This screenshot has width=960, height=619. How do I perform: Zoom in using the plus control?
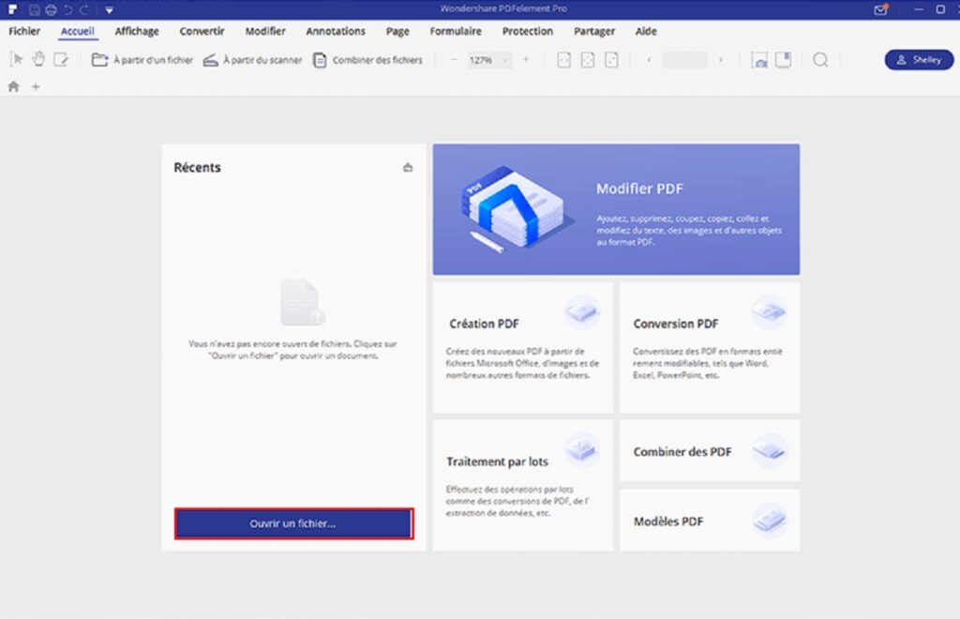(x=527, y=59)
